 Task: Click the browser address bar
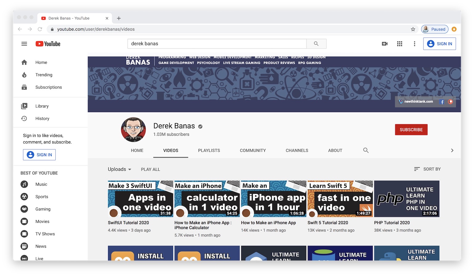coord(232,29)
